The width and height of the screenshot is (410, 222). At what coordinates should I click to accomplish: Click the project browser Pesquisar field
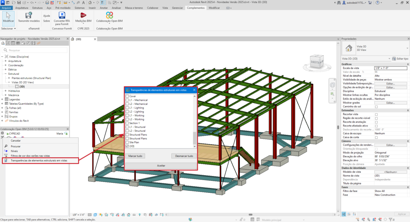click(35, 50)
